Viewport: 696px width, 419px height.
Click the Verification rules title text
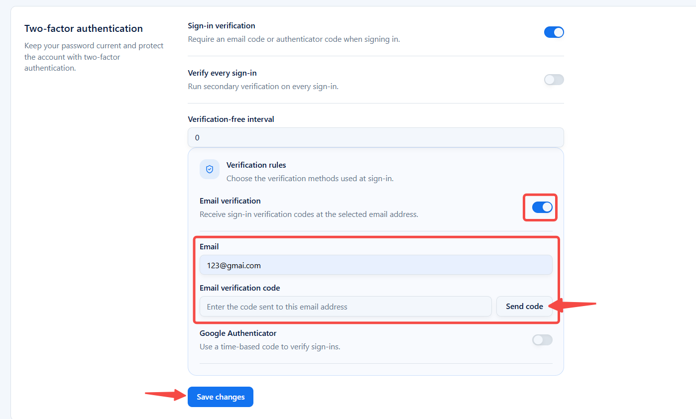tap(256, 165)
